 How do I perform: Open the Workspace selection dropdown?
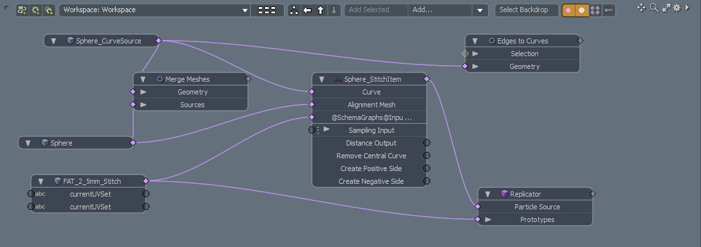[x=155, y=10]
